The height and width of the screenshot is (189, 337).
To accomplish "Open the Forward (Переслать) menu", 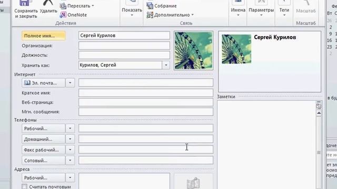I will pos(77,6).
